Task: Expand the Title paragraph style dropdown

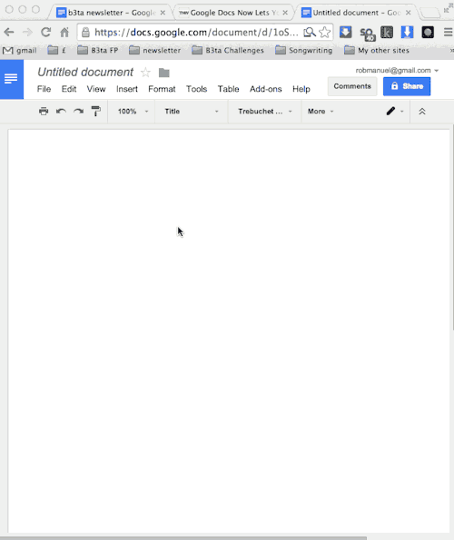Action: [x=192, y=112]
